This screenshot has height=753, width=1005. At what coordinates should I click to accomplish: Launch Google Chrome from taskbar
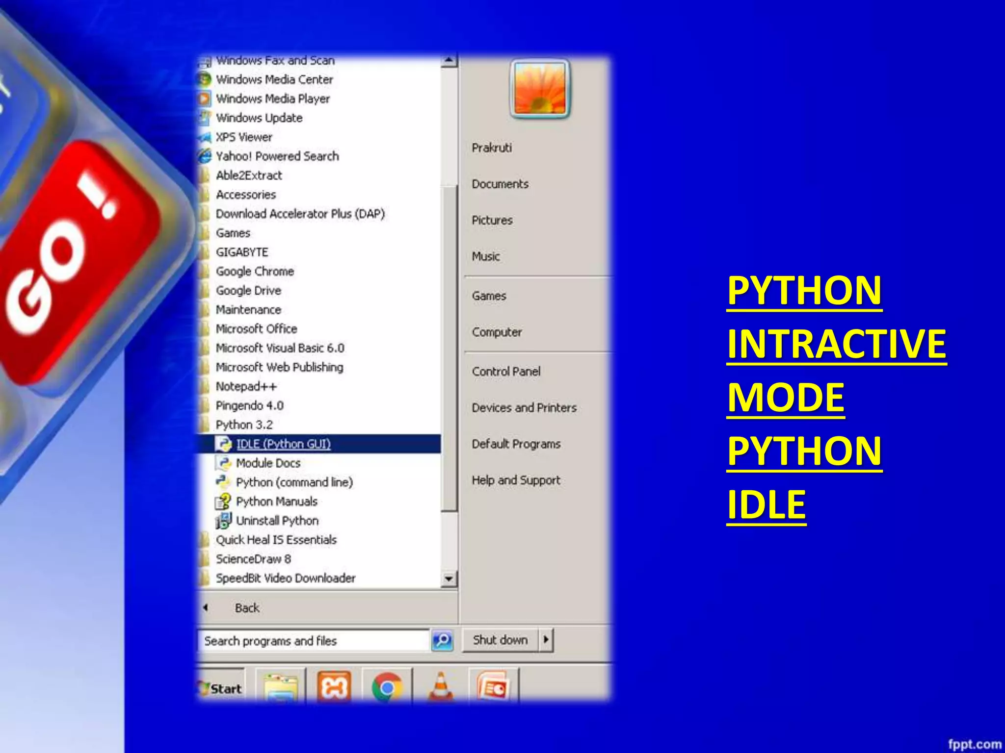pos(387,687)
